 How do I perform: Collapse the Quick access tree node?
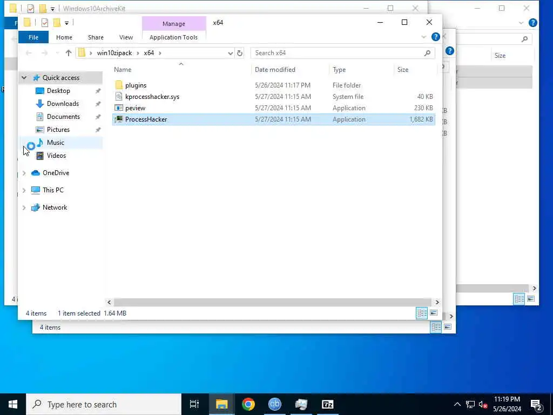click(24, 78)
